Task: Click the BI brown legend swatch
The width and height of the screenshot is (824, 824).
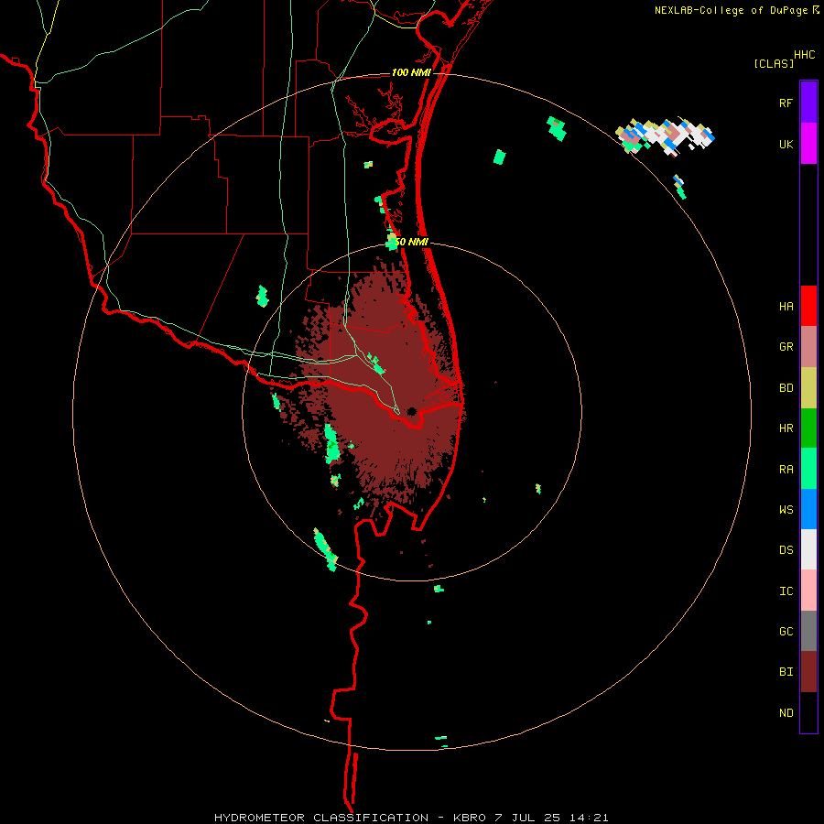Action: (808, 672)
